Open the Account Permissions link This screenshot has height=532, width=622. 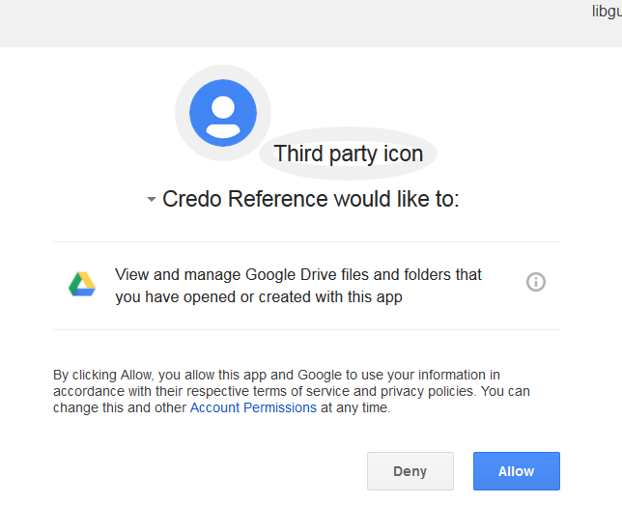(x=253, y=407)
